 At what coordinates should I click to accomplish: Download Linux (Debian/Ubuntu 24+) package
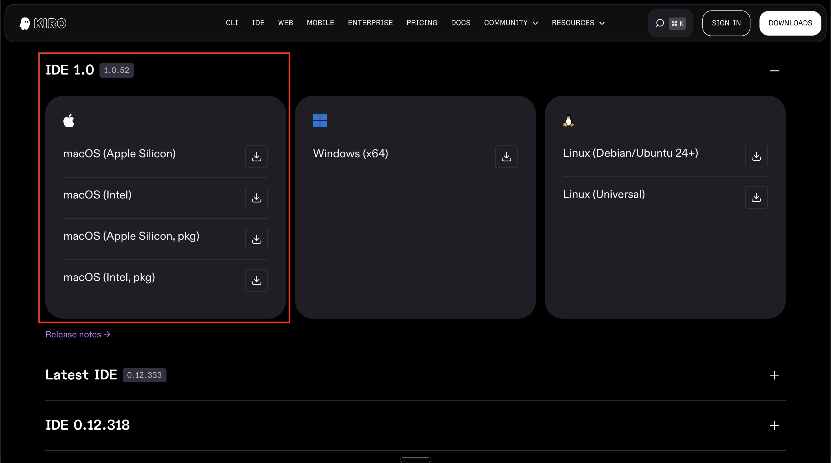pyautogui.click(x=756, y=156)
